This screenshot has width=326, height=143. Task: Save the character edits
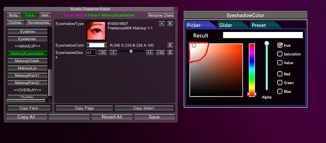(154, 117)
